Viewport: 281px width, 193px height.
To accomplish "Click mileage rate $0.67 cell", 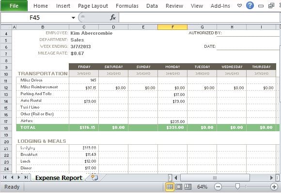I will (77, 54).
